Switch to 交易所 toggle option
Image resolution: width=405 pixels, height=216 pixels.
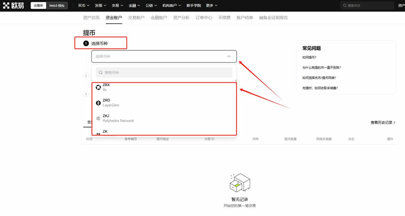coord(38,6)
